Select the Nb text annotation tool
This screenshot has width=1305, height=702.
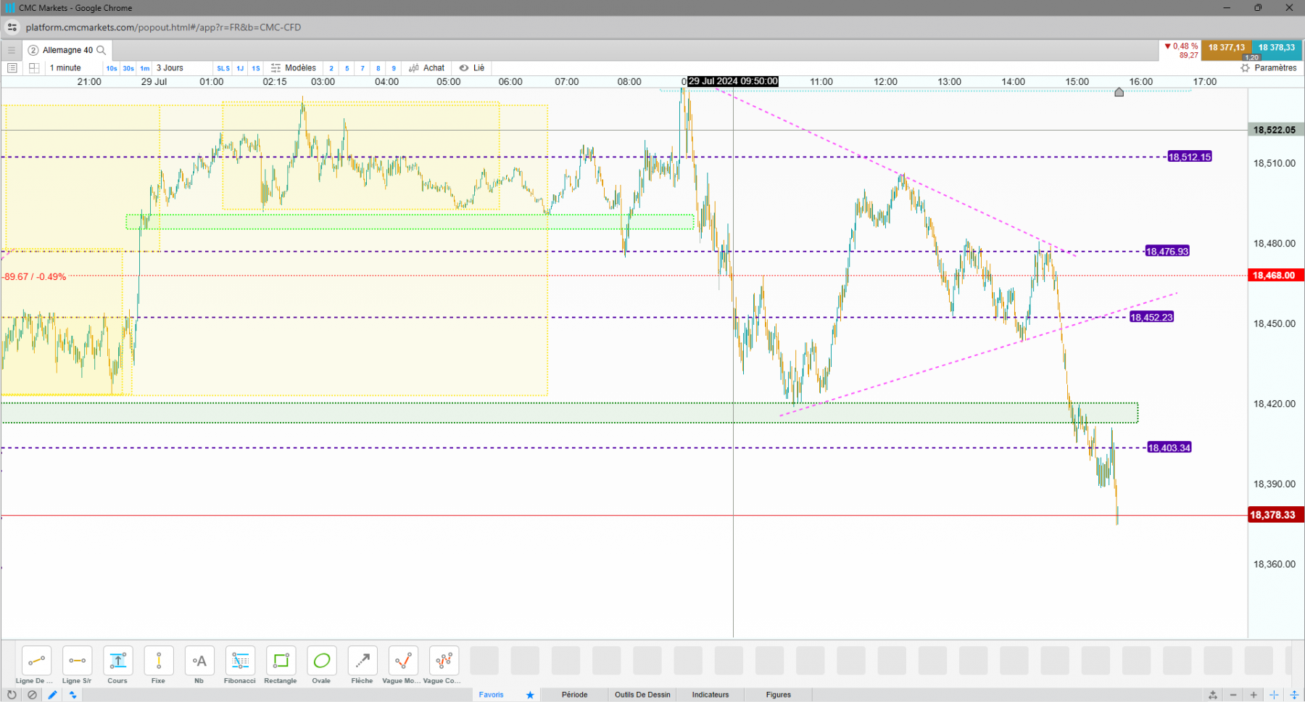point(199,661)
